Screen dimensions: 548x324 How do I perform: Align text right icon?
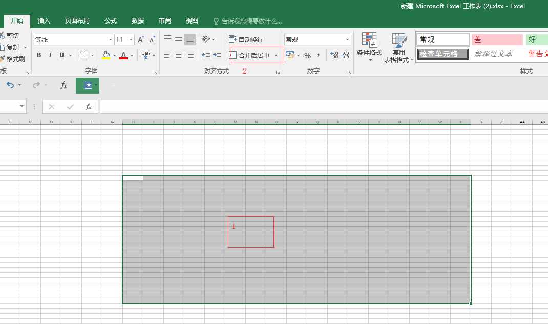pos(190,55)
